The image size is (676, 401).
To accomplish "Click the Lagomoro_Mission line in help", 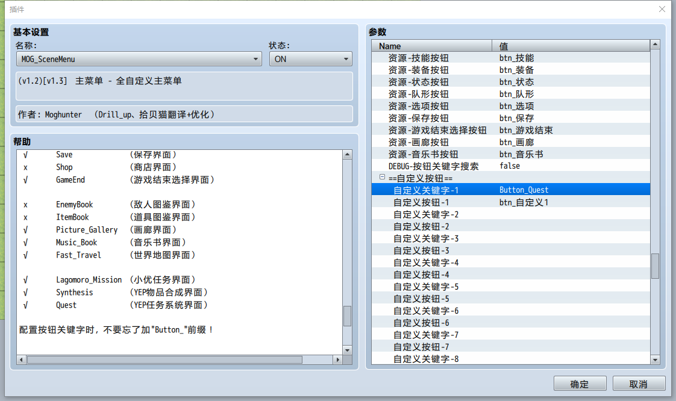I will coord(110,279).
